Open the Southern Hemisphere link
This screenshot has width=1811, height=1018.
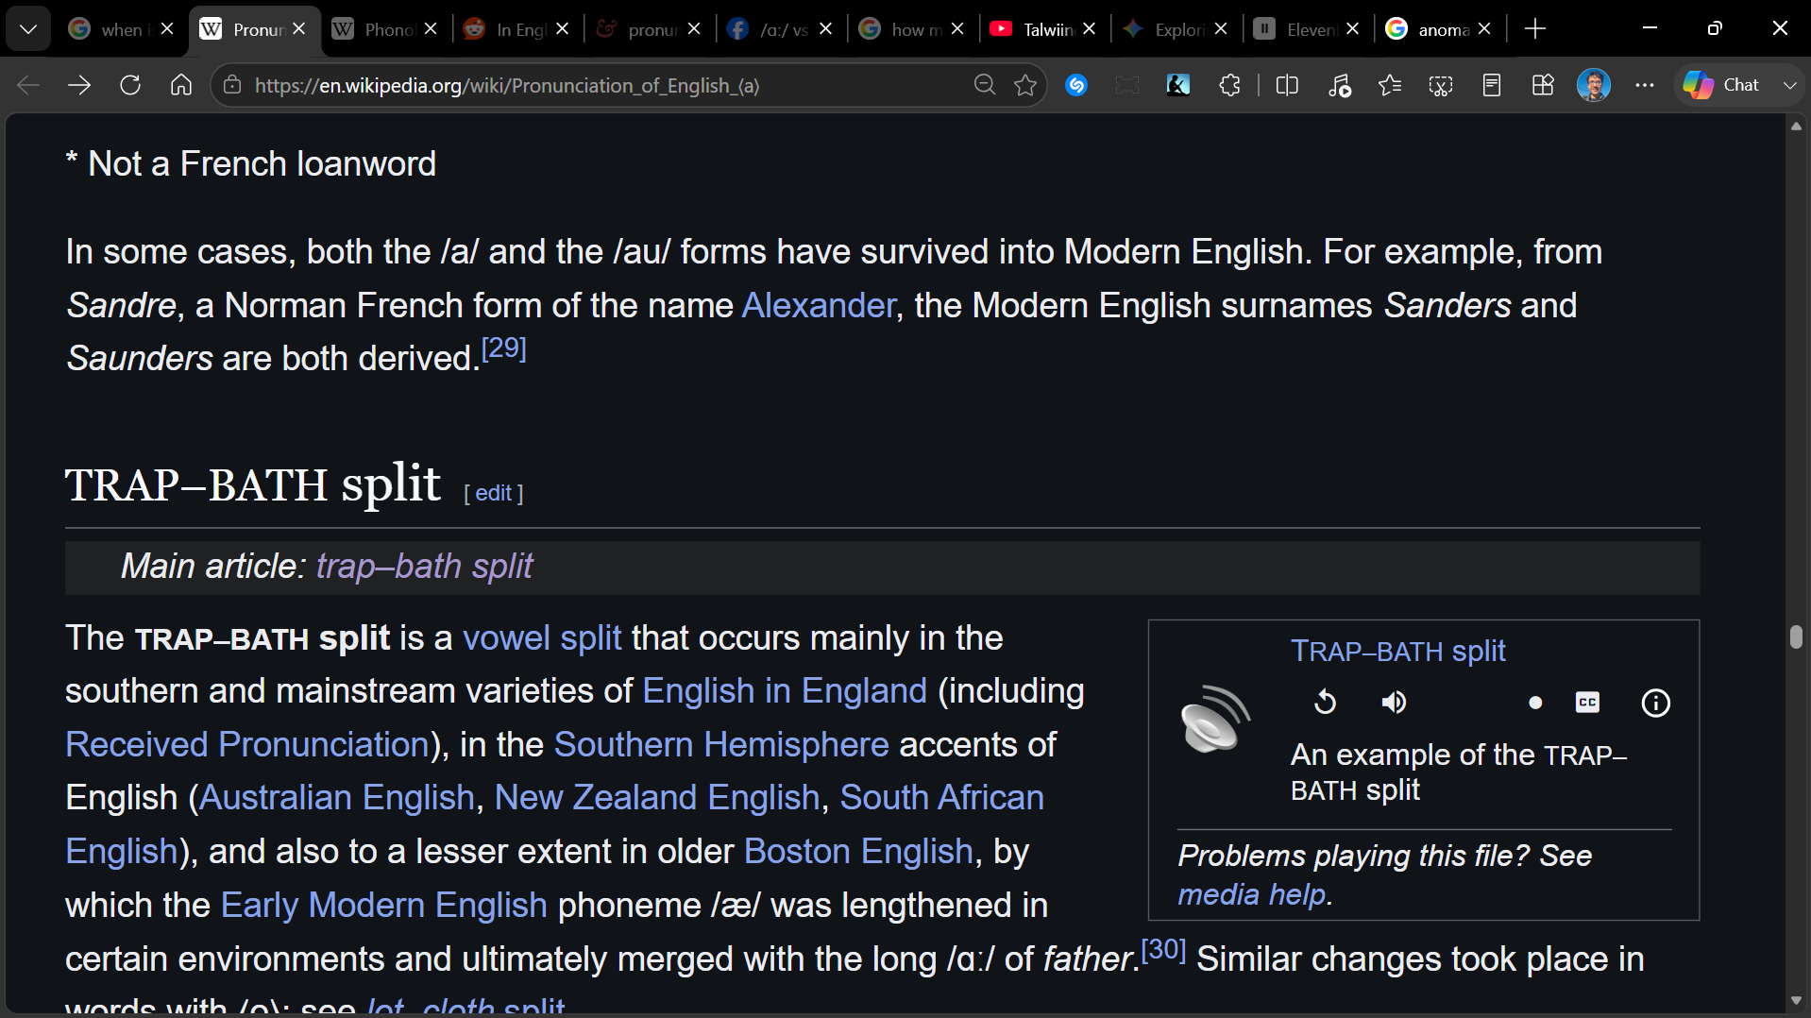tap(721, 745)
